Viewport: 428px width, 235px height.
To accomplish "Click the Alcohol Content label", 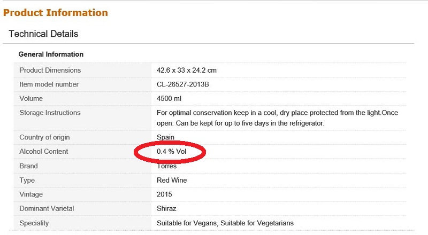I will click(x=44, y=152).
